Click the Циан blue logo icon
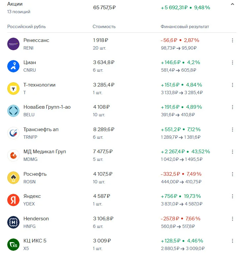Screen dimensions: 243x255 click(13, 66)
